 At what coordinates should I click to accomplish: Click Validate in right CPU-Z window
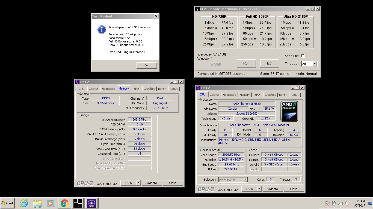click(273, 189)
